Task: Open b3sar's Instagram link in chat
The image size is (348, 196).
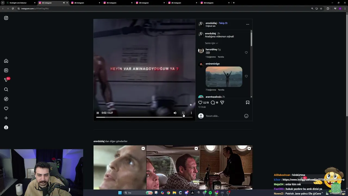Action: 313,180
